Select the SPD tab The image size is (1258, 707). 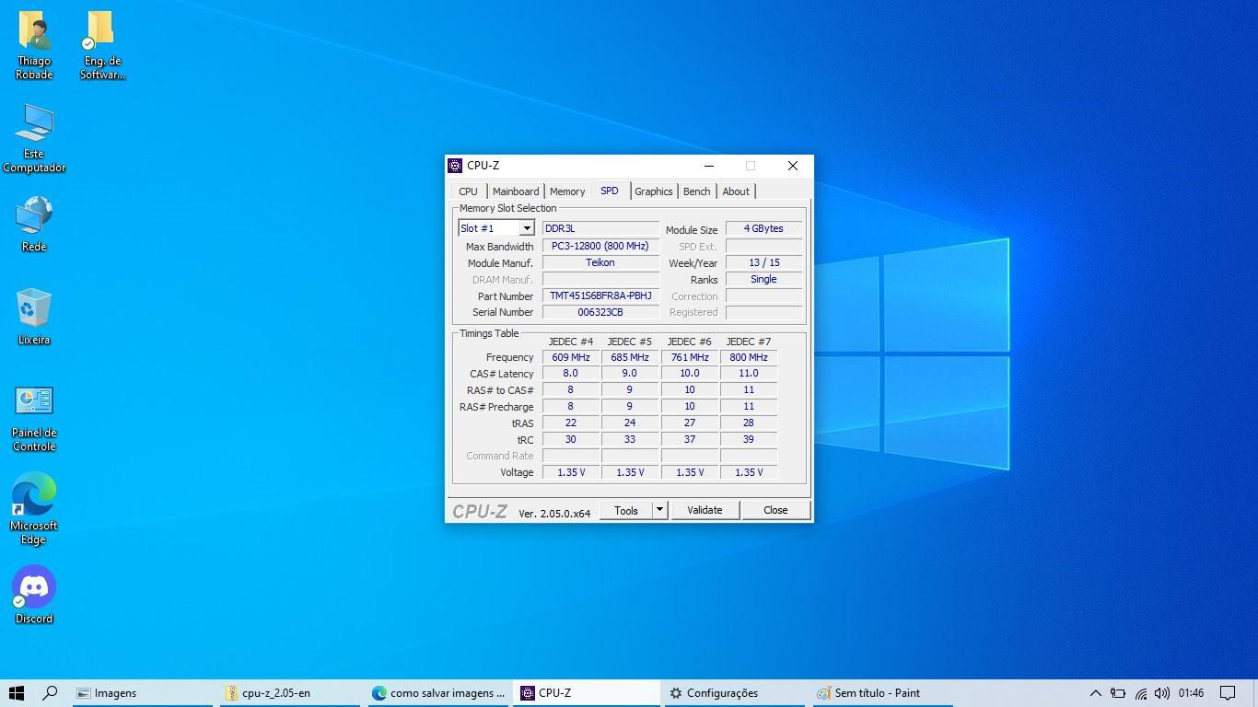pyautogui.click(x=610, y=191)
